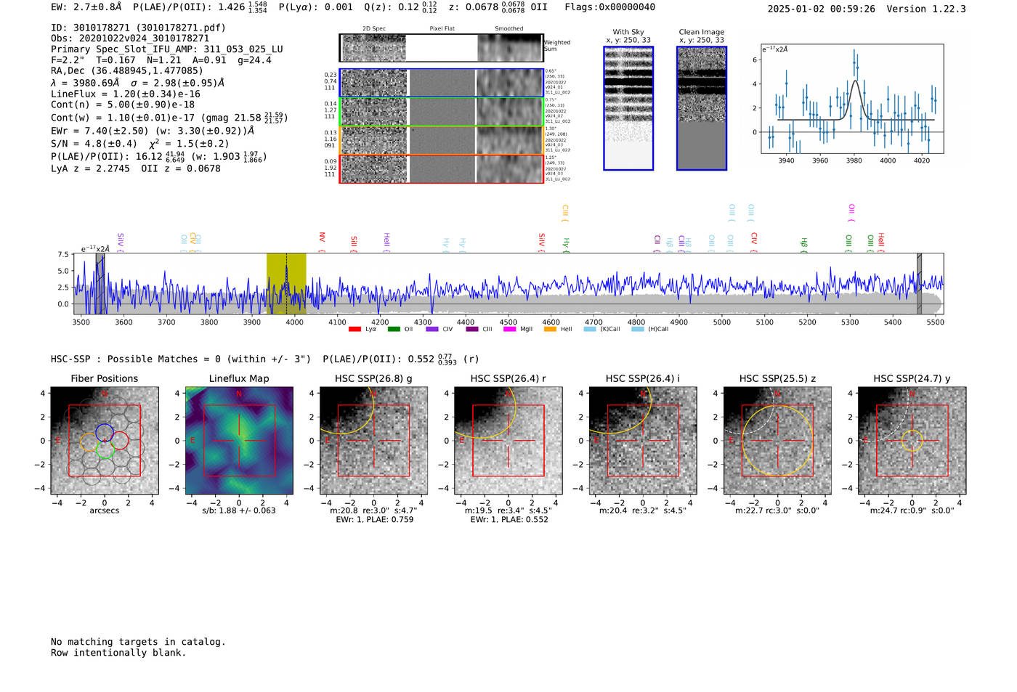Screen dimensions: 1017x692
Task: Click the purple HeII marker near 4200Å
Action: click(x=386, y=242)
